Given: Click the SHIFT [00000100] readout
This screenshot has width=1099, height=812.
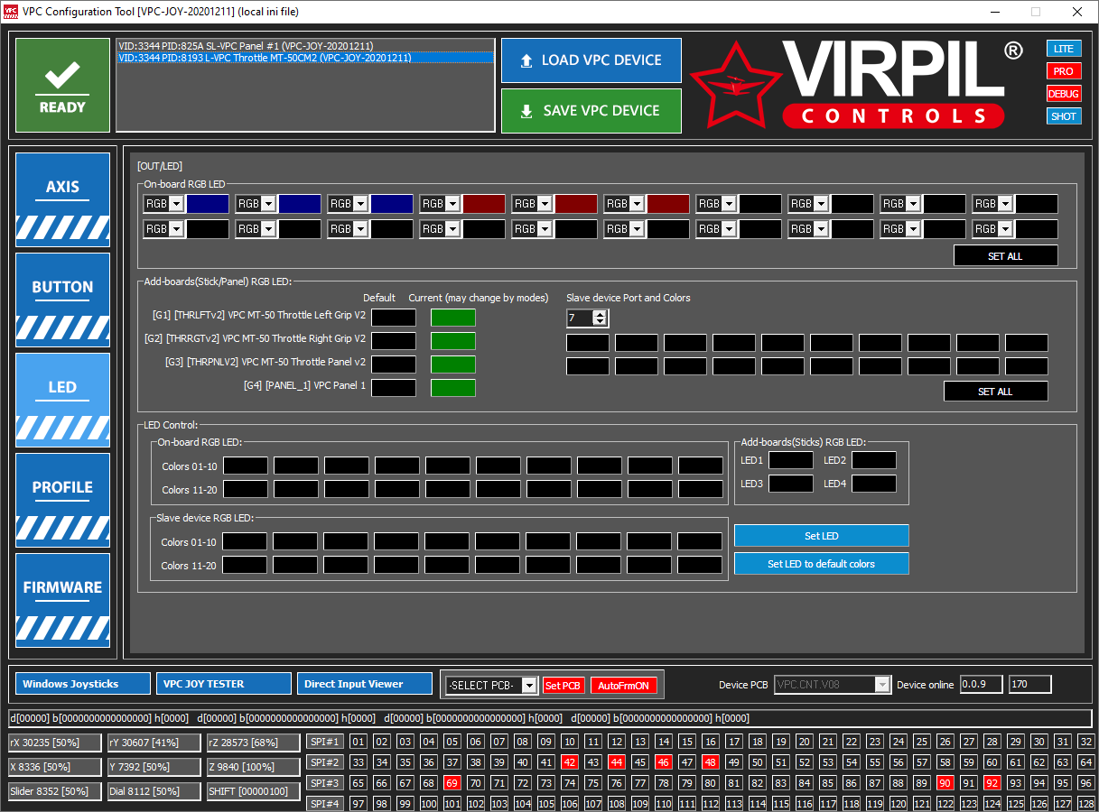Looking at the screenshot, I should (253, 791).
